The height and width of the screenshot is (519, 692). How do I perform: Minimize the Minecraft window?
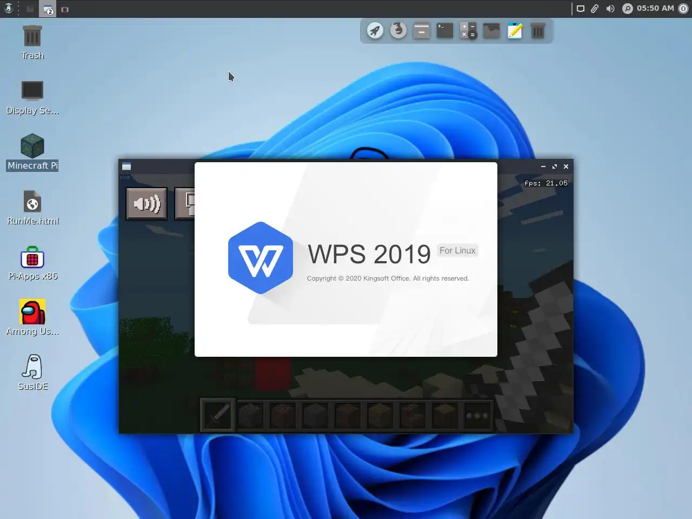[543, 167]
